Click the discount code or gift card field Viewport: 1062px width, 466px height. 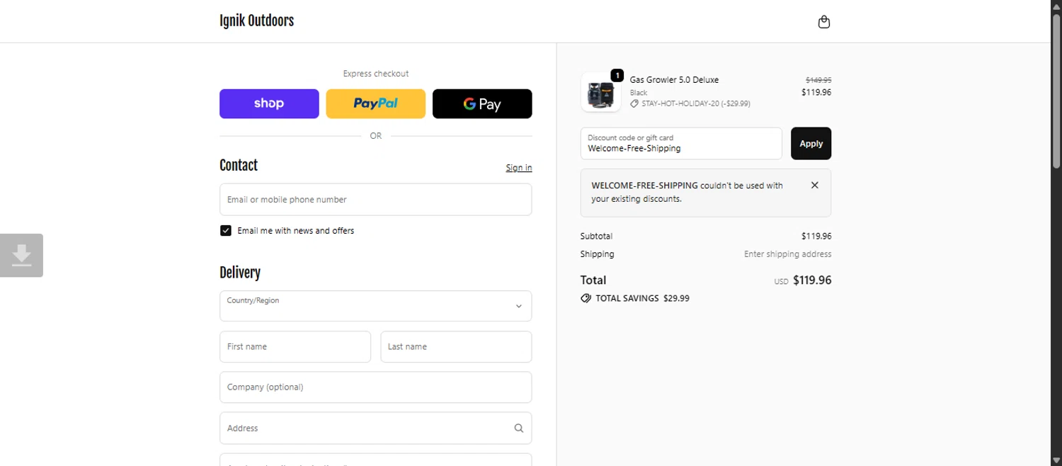[681, 144]
